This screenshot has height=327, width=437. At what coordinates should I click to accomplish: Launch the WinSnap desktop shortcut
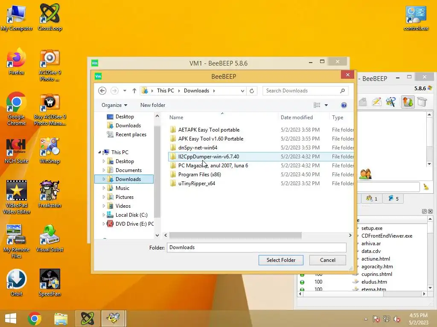[x=50, y=150]
